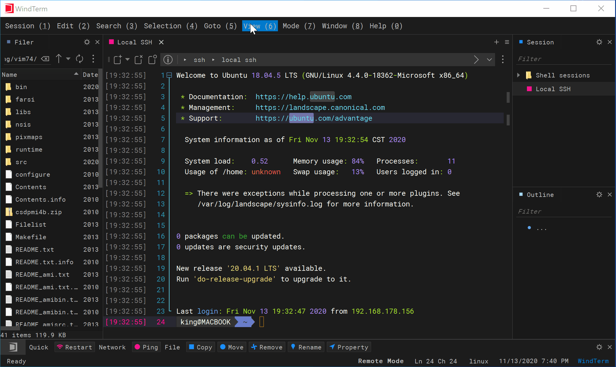The height and width of the screenshot is (367, 616).
Task: Click the Copy button in the bottom toolbar
Action: (200, 347)
